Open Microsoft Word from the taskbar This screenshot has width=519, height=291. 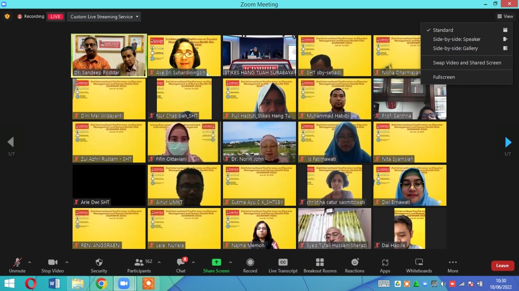coord(54,284)
